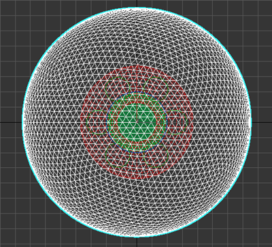
Task: Click the black horizontal world axis line left of the sphere
Action: (x=11, y=122)
